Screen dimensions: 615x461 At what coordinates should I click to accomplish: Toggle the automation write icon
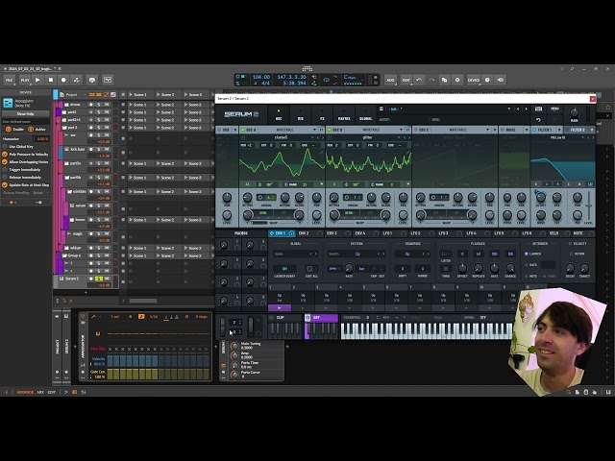pos(76,80)
